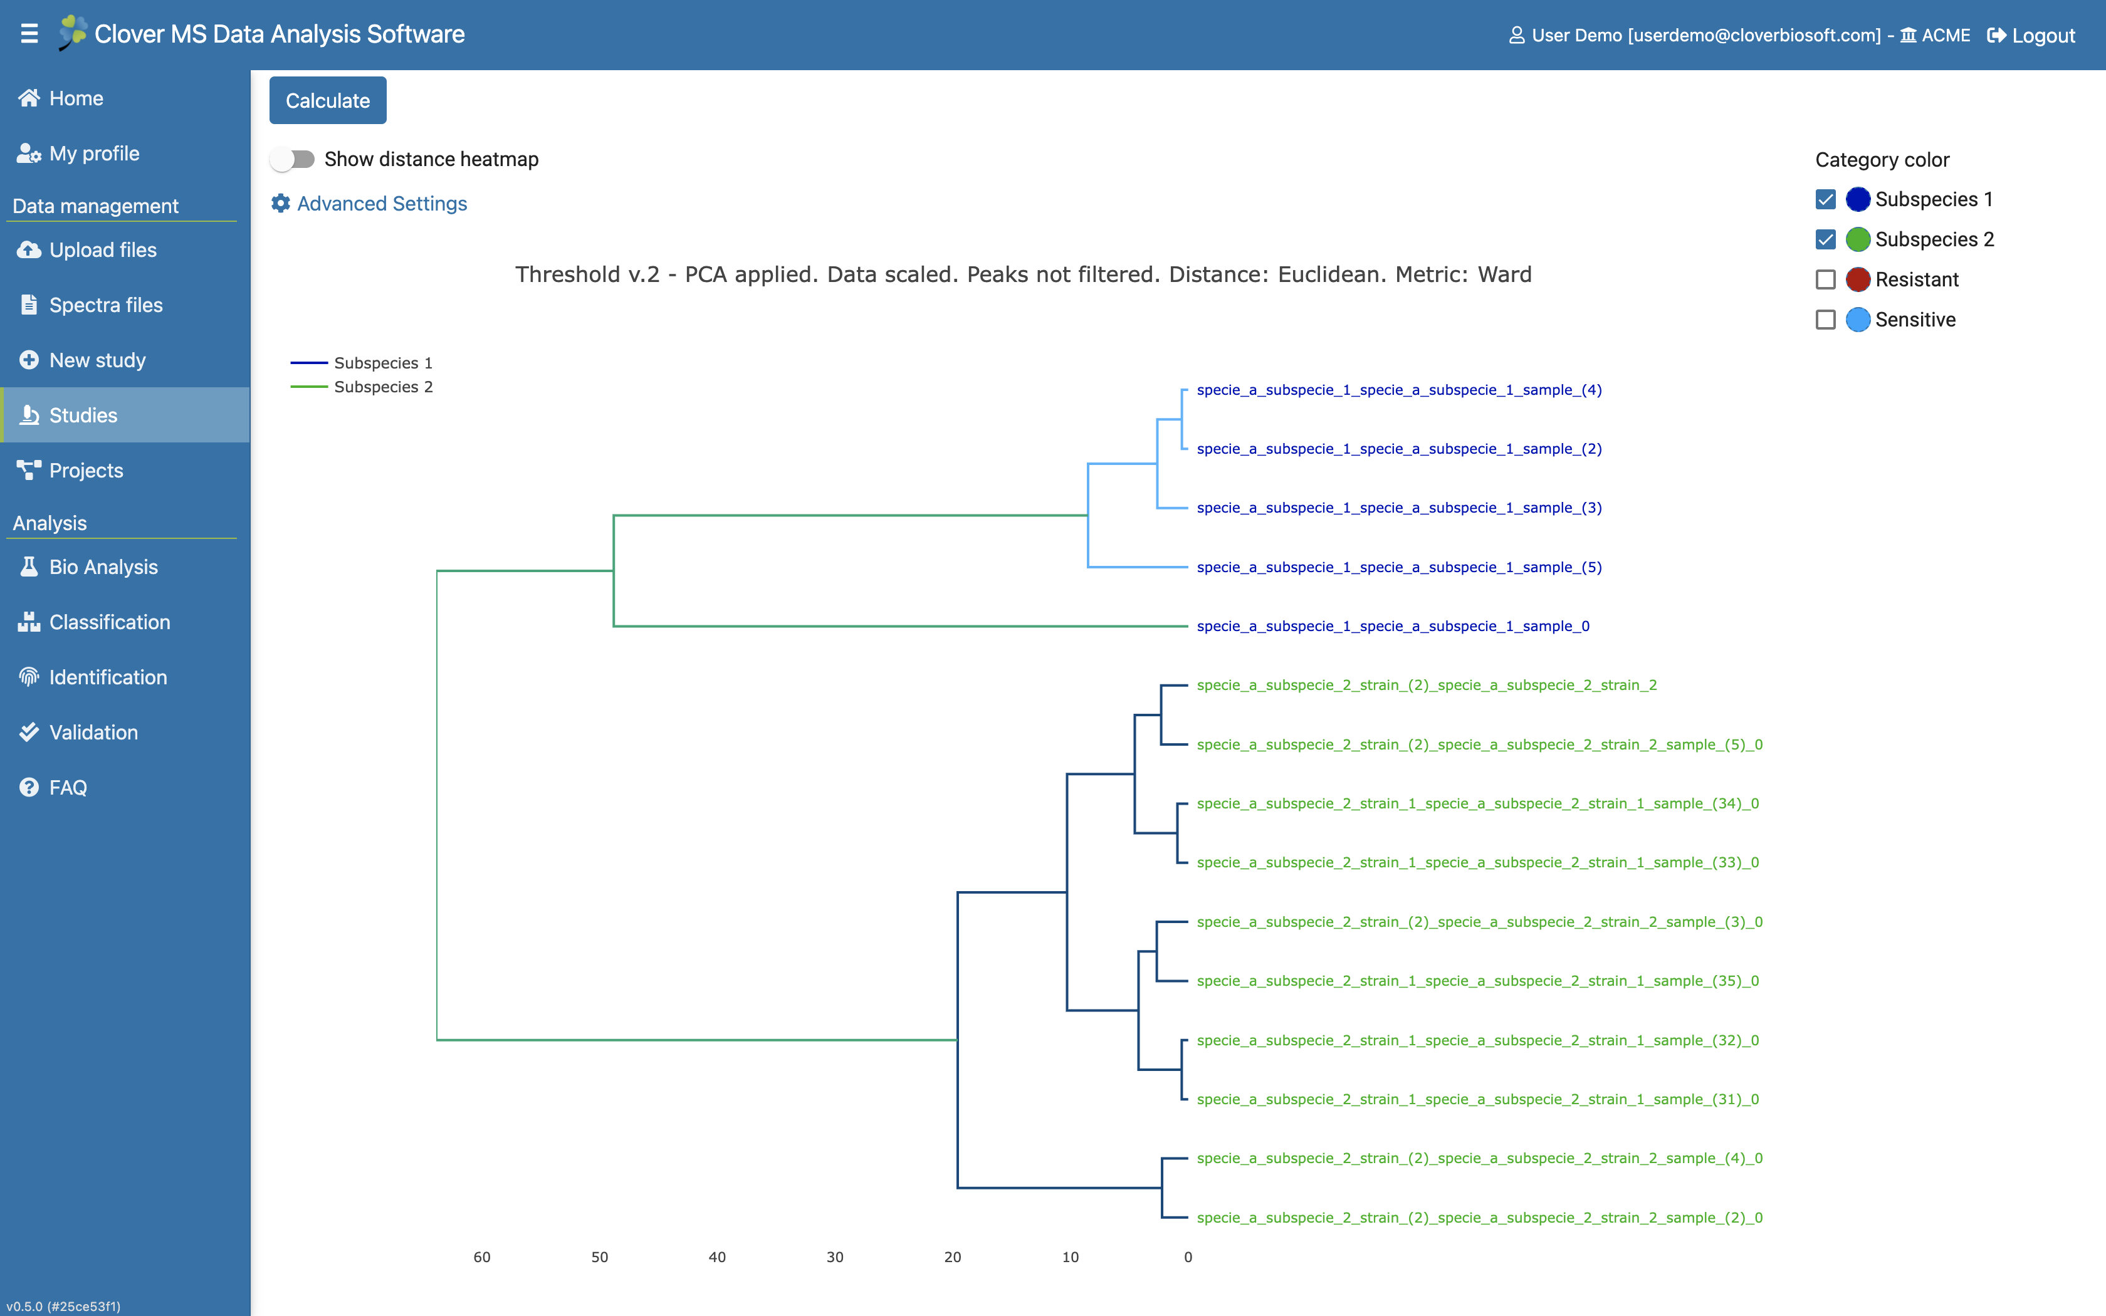Image resolution: width=2106 pixels, height=1316 pixels.
Task: Go to My profile page
Action: [125, 153]
